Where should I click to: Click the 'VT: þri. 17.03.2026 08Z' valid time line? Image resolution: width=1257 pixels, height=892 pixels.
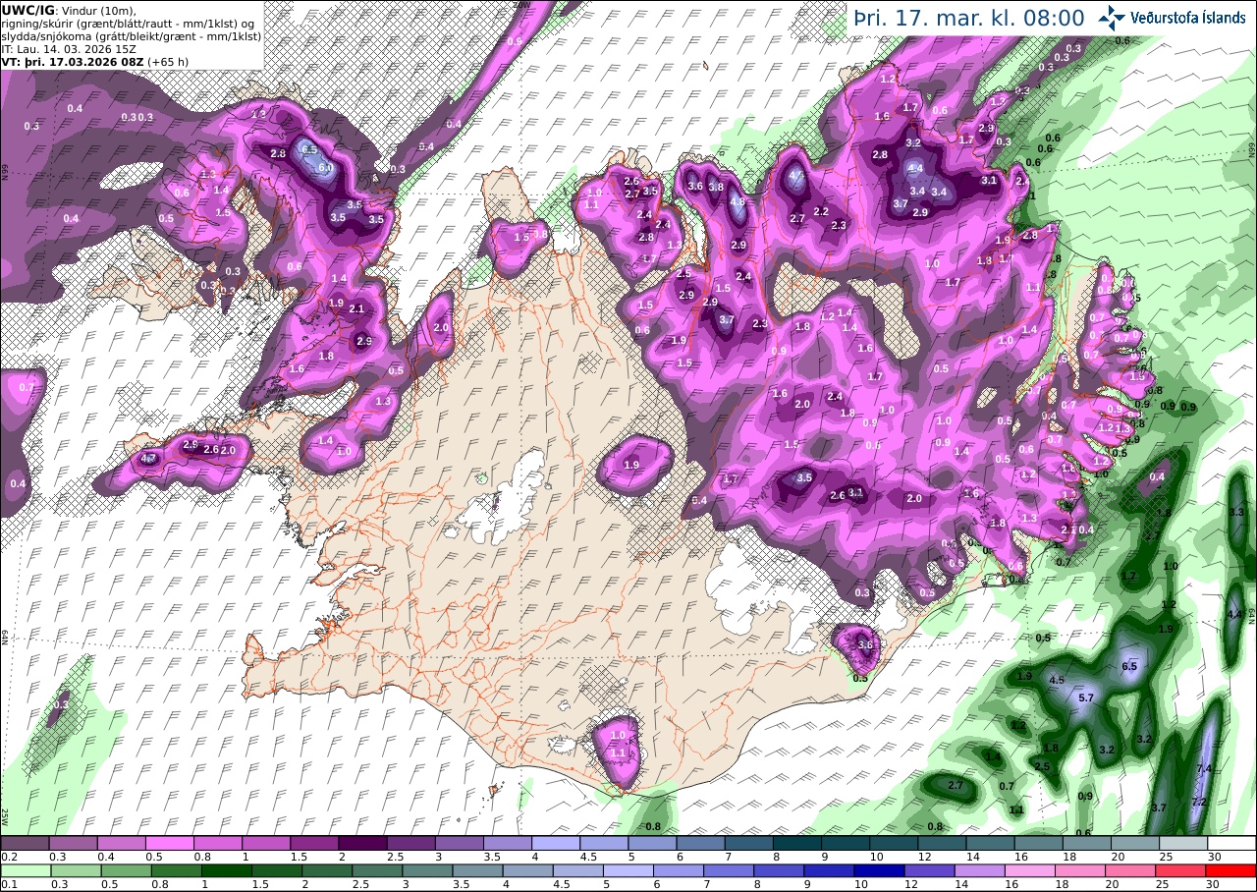(x=73, y=61)
